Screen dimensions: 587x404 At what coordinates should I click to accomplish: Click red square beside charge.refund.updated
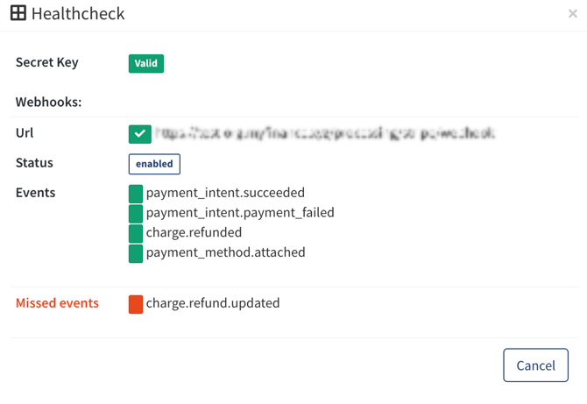(x=136, y=304)
